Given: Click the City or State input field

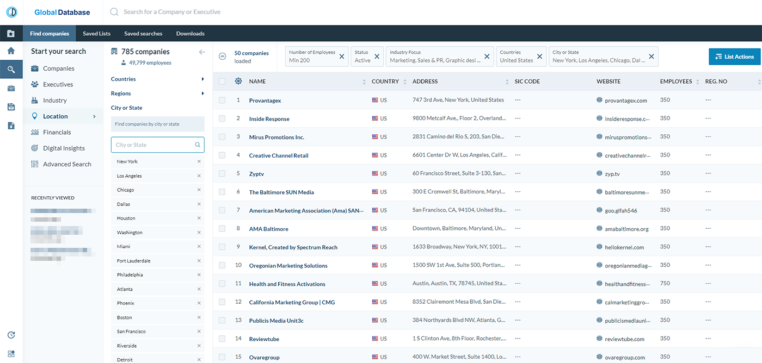Looking at the screenshot, I should (158, 145).
